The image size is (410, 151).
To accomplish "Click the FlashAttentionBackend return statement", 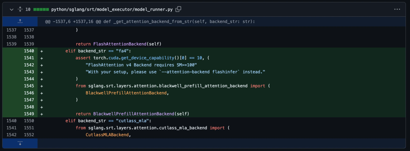I will (118, 44).
